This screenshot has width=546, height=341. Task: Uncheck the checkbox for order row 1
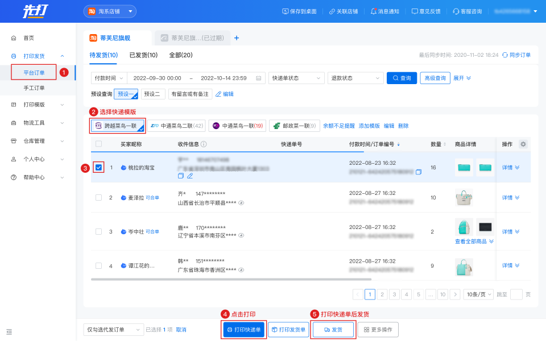(99, 168)
